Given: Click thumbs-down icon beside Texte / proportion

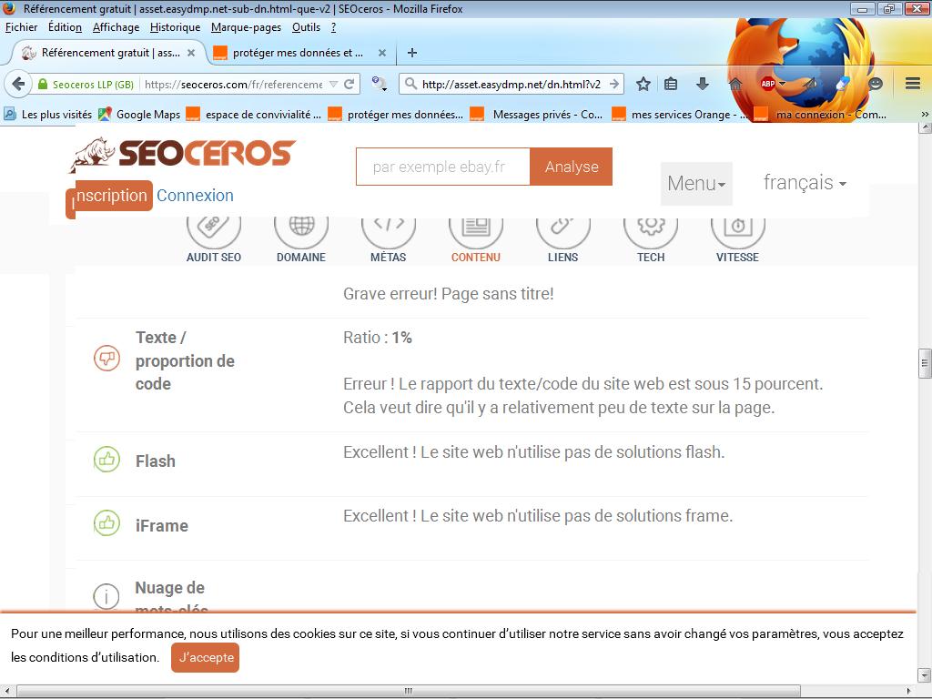Looking at the screenshot, I should 107,359.
